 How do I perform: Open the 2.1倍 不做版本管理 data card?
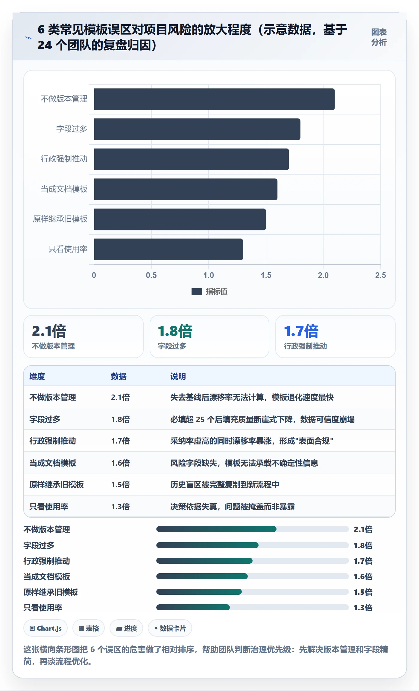(x=84, y=337)
